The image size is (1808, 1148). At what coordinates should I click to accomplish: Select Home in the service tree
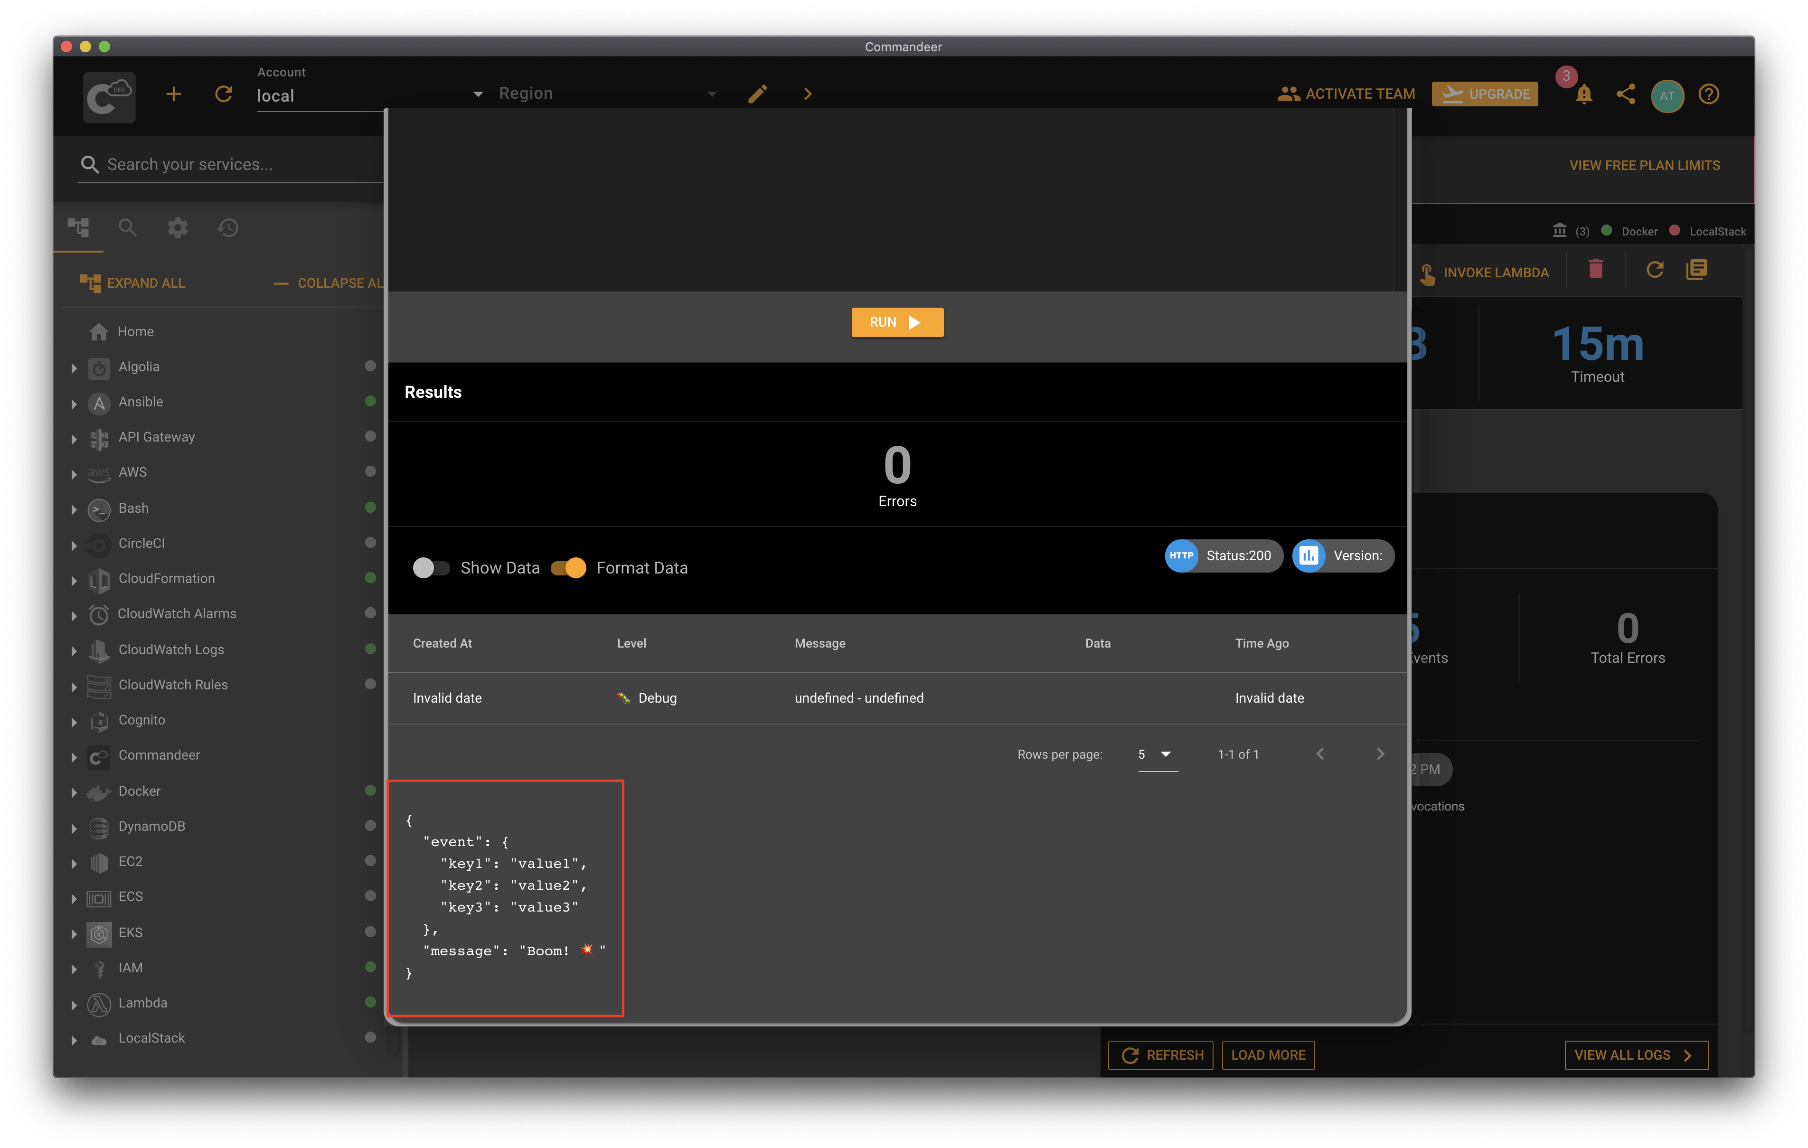point(135,331)
